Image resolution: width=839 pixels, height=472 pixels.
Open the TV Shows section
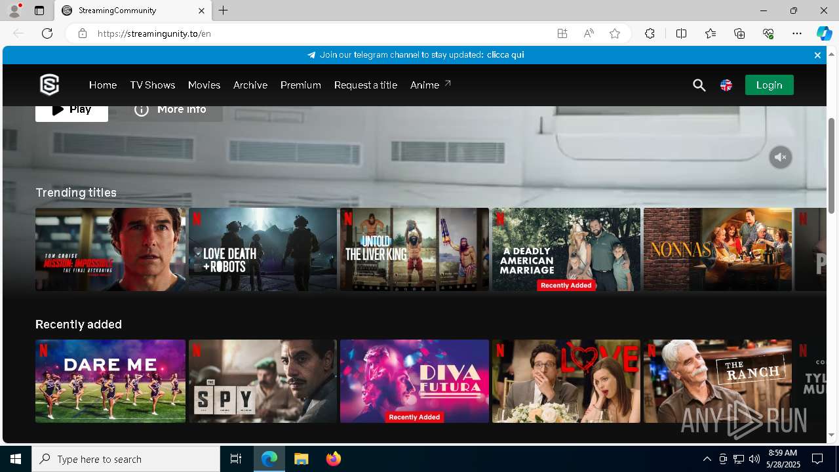tap(152, 85)
